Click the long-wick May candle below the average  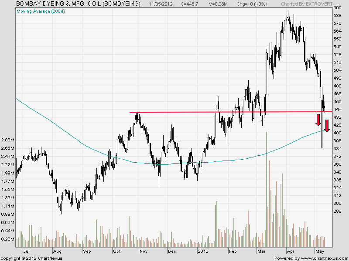click(322, 139)
